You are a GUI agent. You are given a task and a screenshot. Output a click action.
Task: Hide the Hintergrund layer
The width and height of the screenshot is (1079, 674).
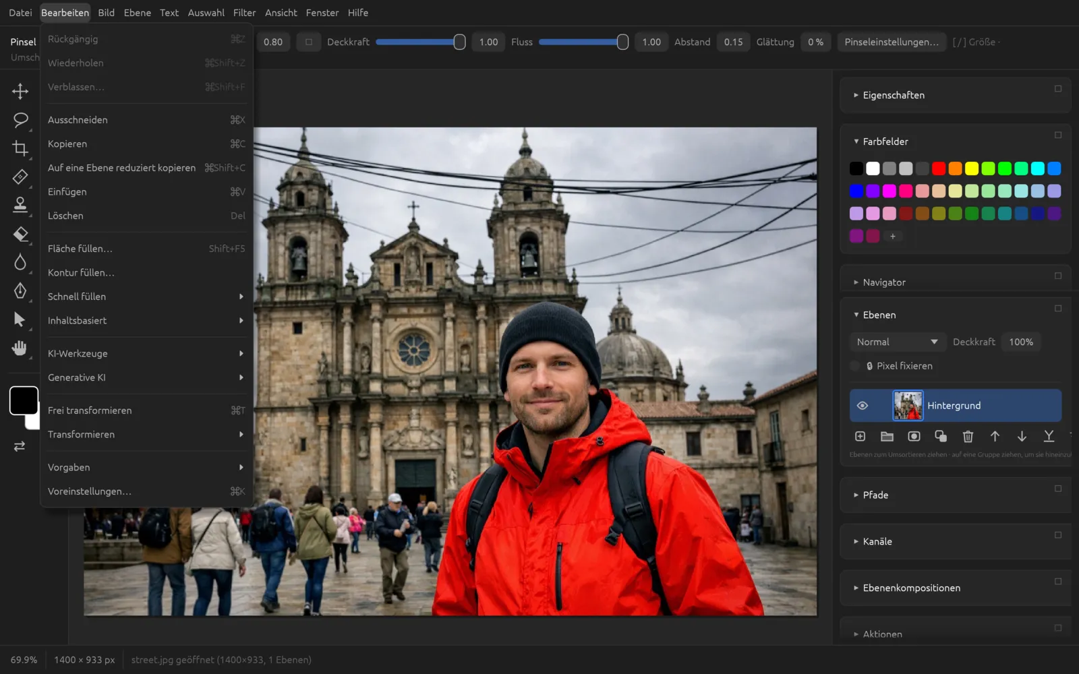point(862,406)
